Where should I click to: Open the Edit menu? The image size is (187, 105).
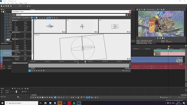pyautogui.click(x=5, y=3)
